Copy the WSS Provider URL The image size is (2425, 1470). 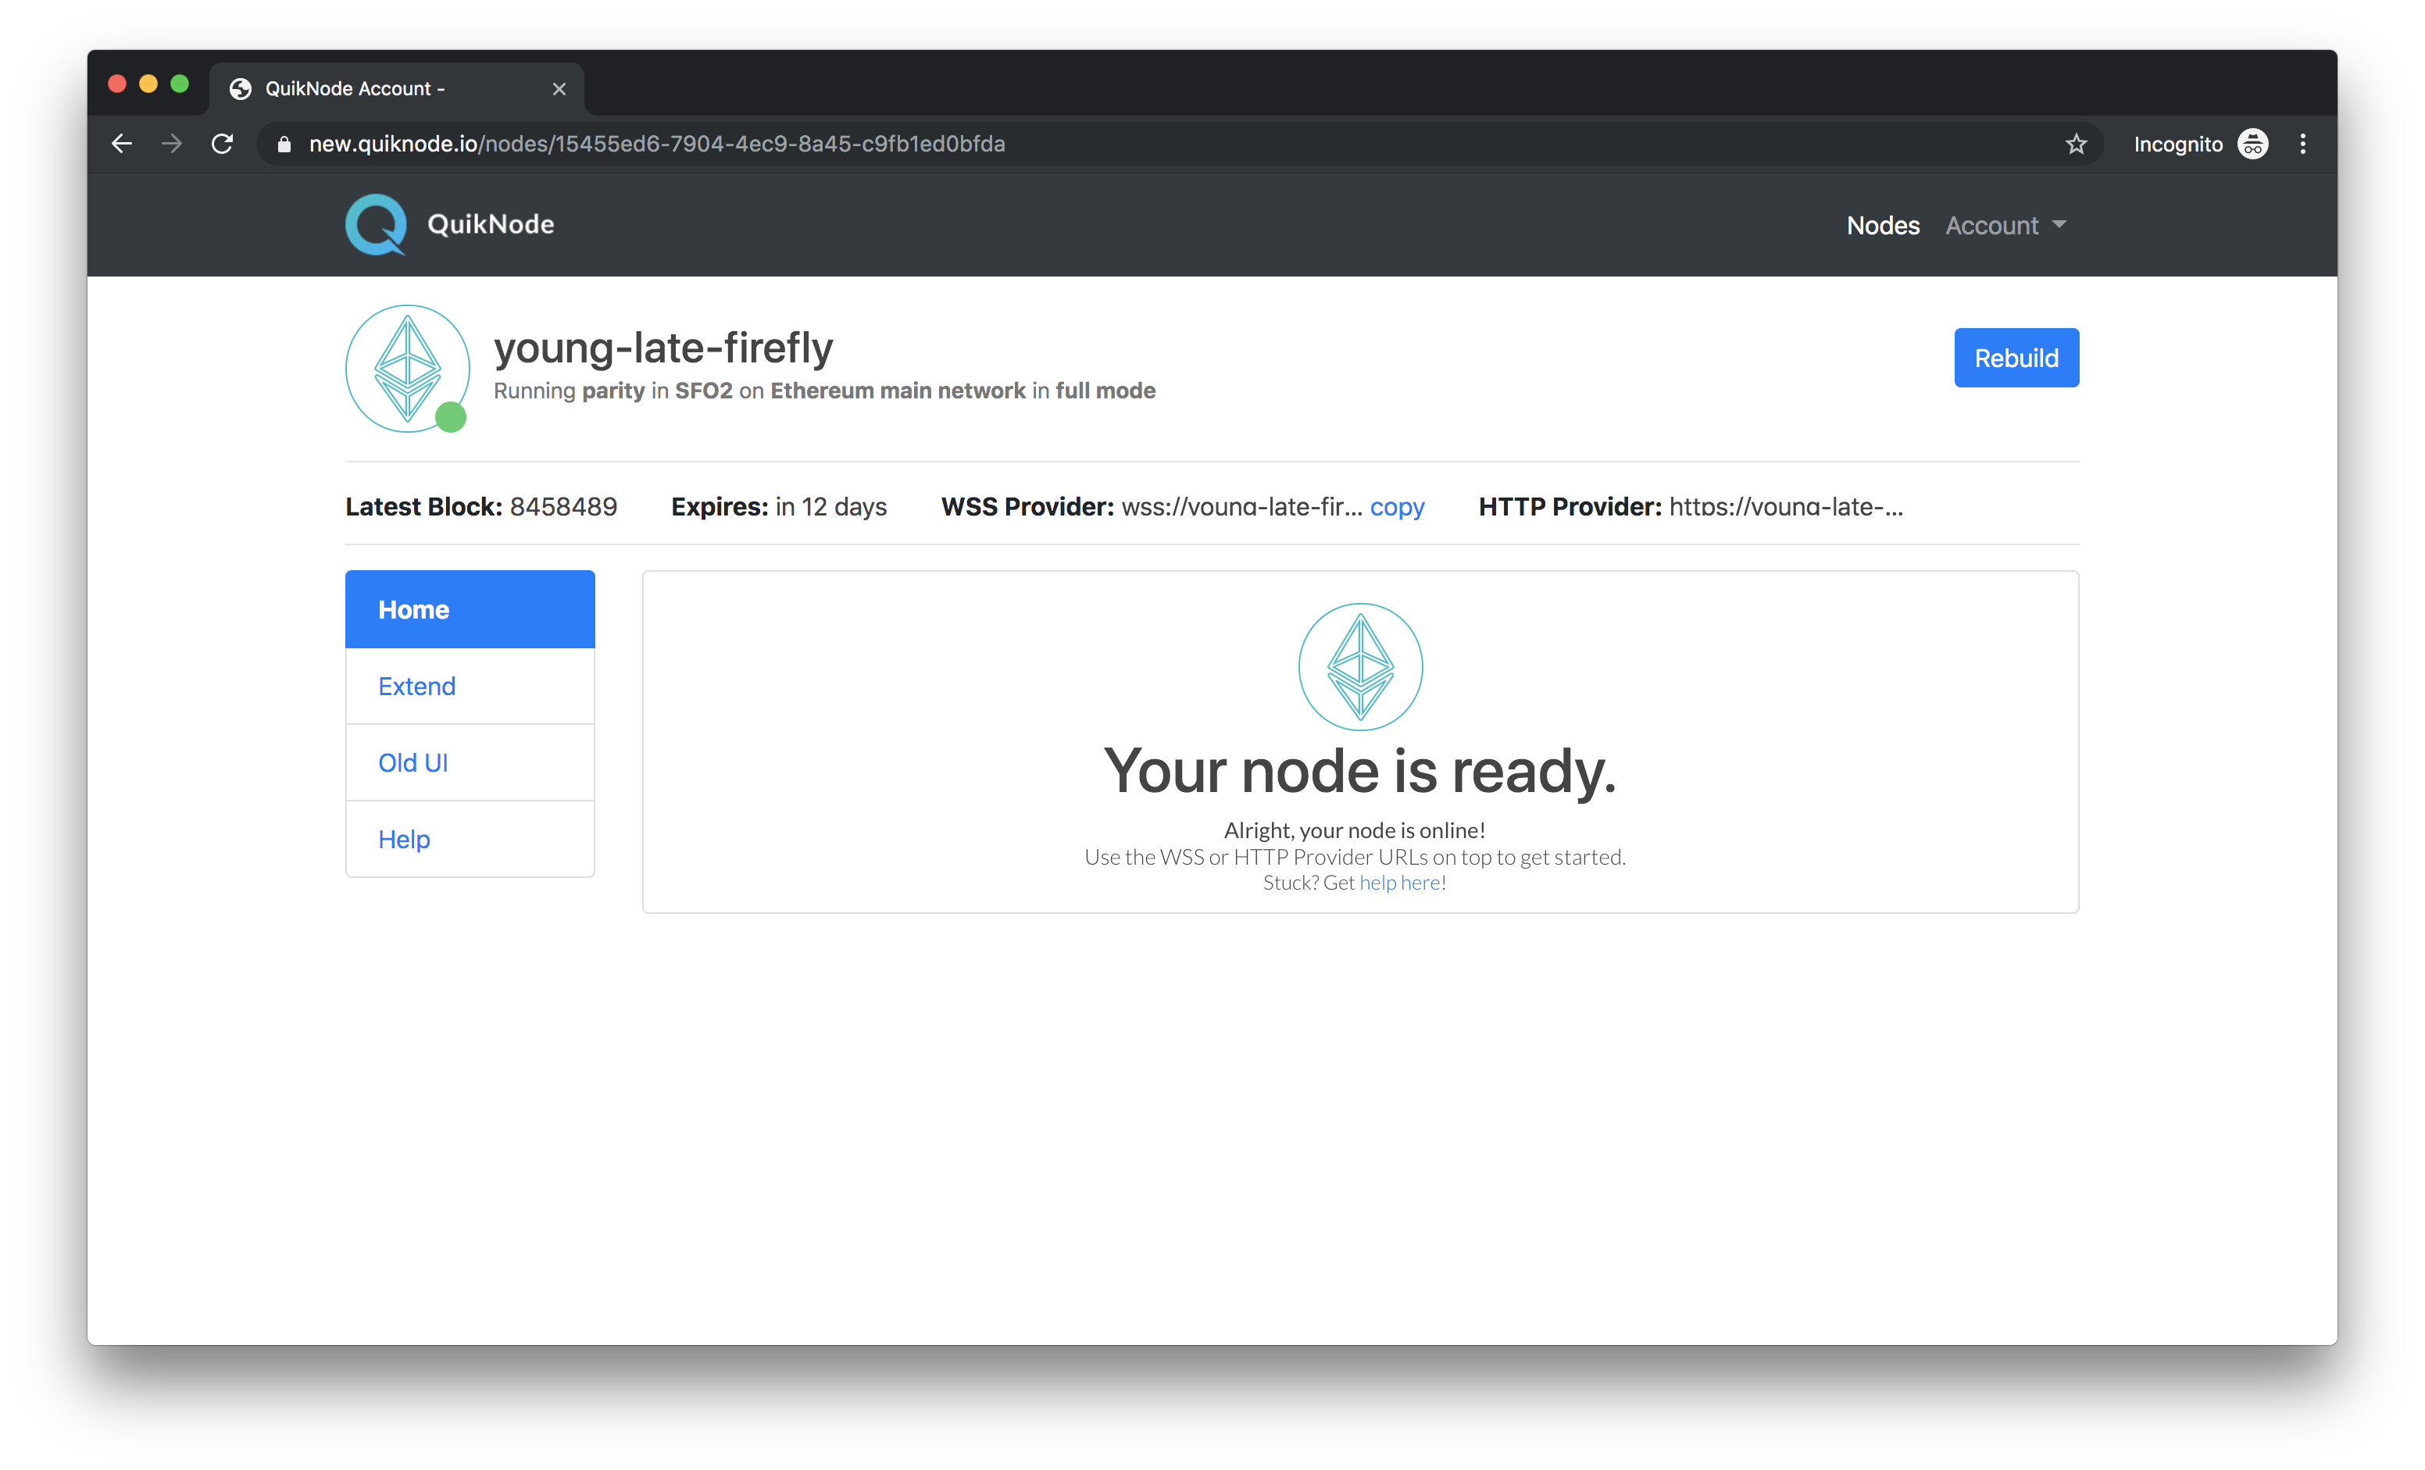1397,507
